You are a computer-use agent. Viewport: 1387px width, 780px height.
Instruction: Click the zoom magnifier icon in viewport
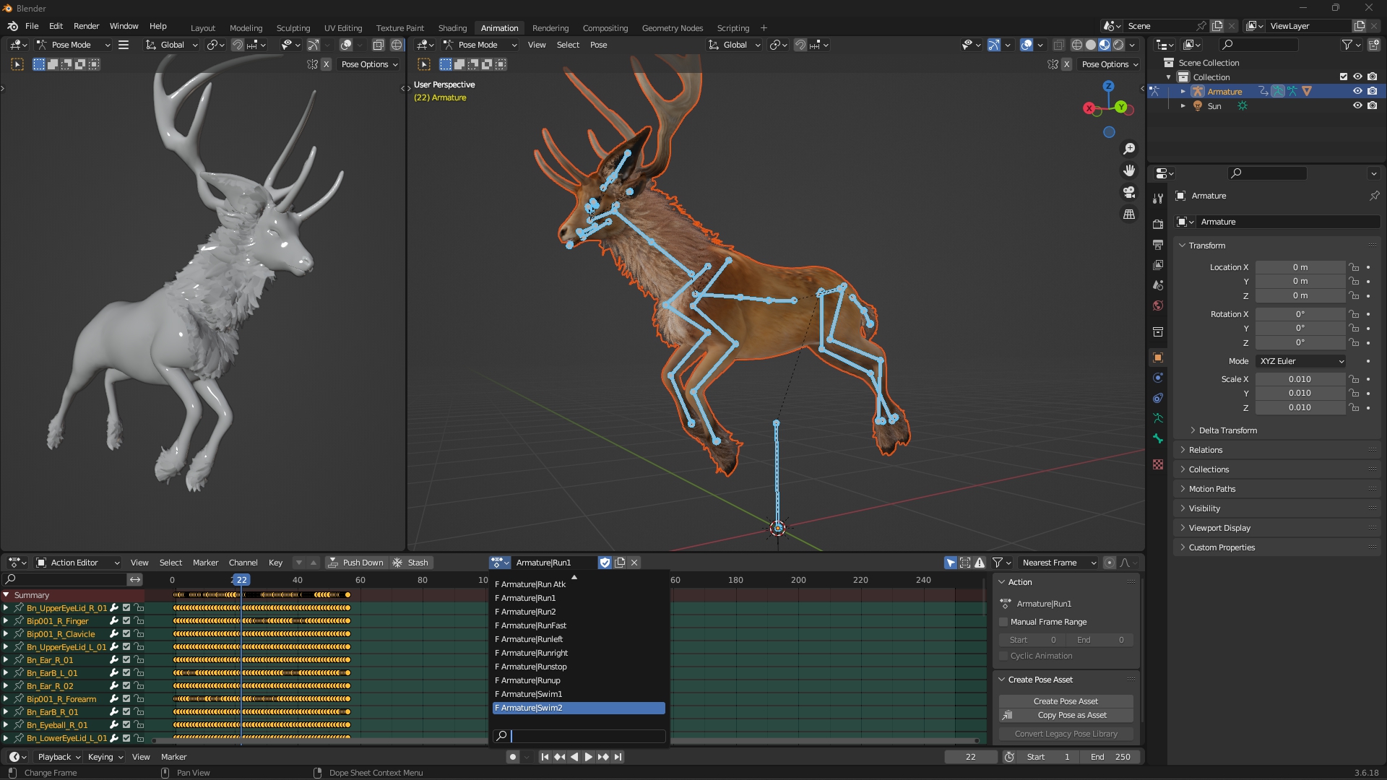pyautogui.click(x=1129, y=149)
